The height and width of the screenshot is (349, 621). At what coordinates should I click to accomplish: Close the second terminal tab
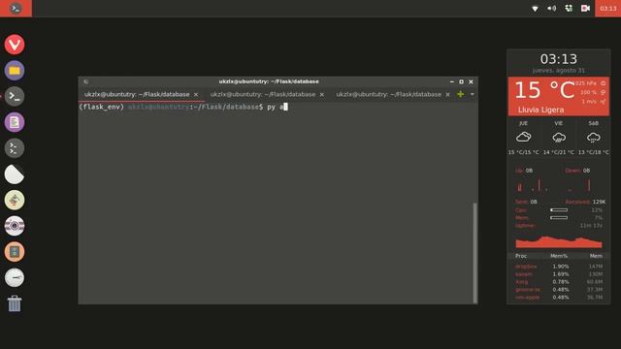(321, 95)
